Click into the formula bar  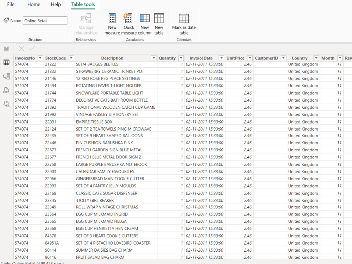click(197, 48)
